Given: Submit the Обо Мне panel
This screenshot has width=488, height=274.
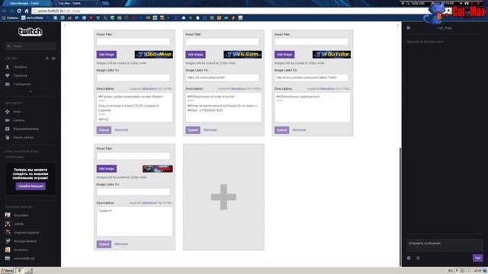Looking at the screenshot, I should 104,130.
